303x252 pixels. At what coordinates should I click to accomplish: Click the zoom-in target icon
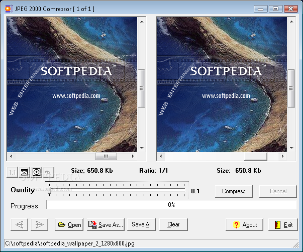pos(37,172)
